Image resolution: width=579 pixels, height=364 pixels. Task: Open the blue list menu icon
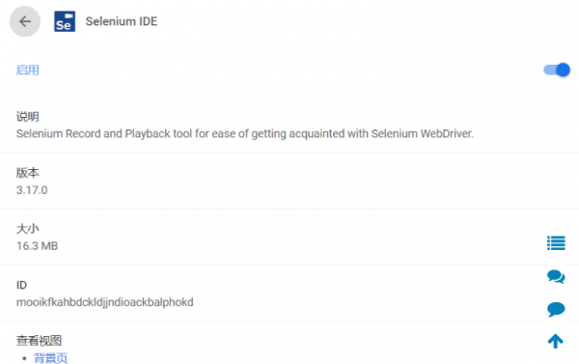click(x=556, y=242)
